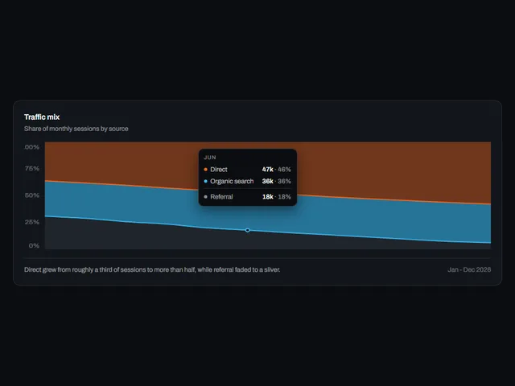Click the 25% y-axis label
Screen dimensions: 515x386
tap(32, 222)
